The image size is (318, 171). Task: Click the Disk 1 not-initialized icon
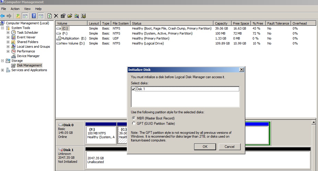[61, 150]
